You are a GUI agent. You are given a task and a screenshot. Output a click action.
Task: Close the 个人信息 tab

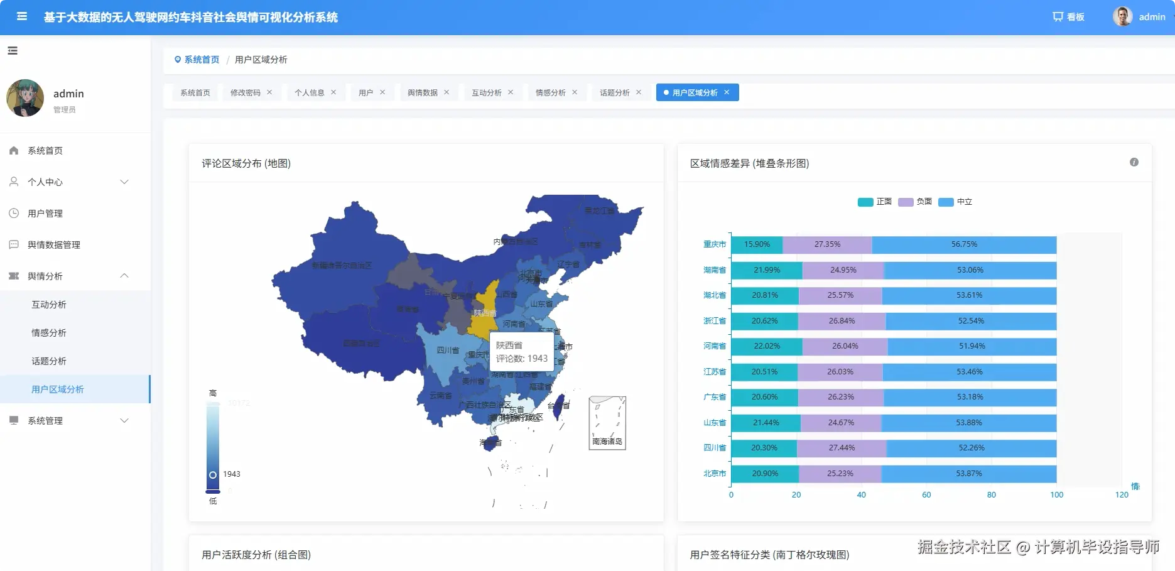tap(333, 92)
